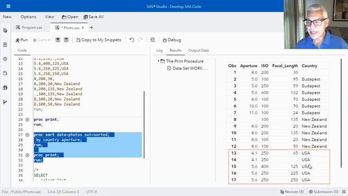Open the Results tab
The width and height of the screenshot is (348, 196).
[x=175, y=51]
